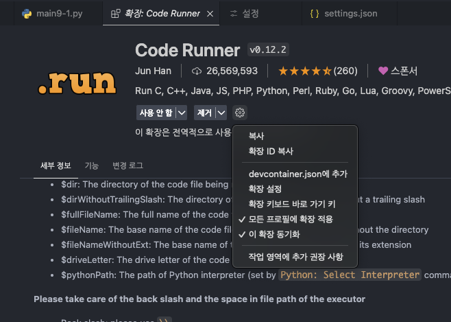The height and width of the screenshot is (322, 451).
Task: Click the Python: Select Interpreter code snippet
Action: click(350, 275)
